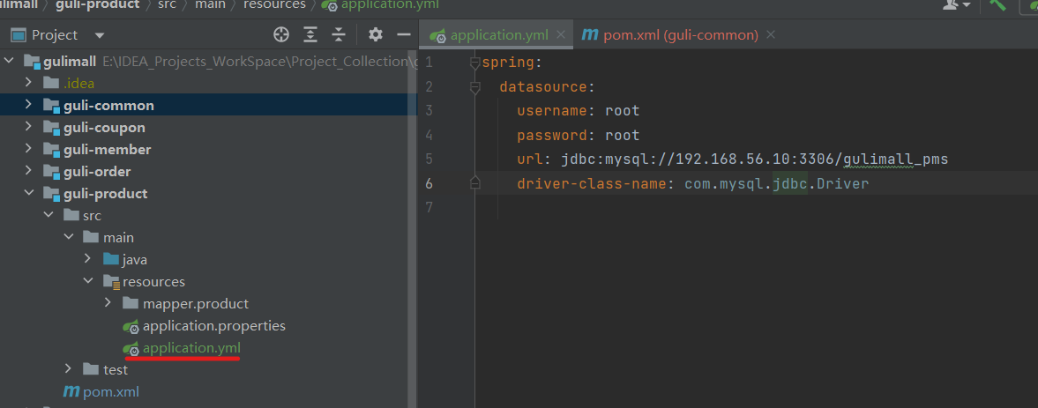1038x408 pixels.
Task: Close the application.yml editor tab
Action: [x=562, y=35]
